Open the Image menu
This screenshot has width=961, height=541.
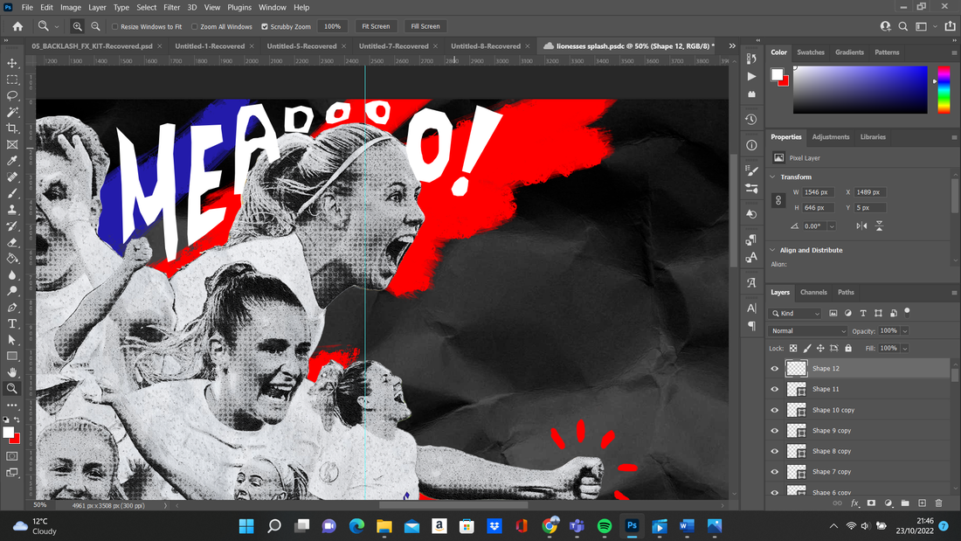71,7
